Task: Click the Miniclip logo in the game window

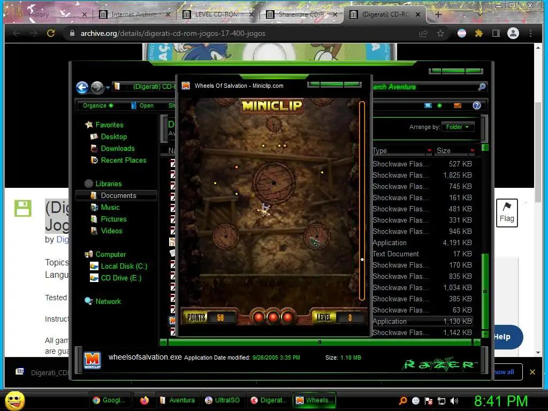Action: (x=272, y=106)
